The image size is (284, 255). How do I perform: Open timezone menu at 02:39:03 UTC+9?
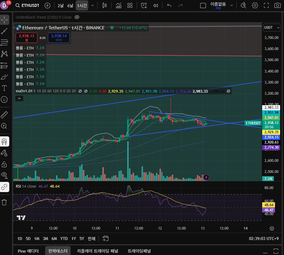pyautogui.click(x=264, y=239)
